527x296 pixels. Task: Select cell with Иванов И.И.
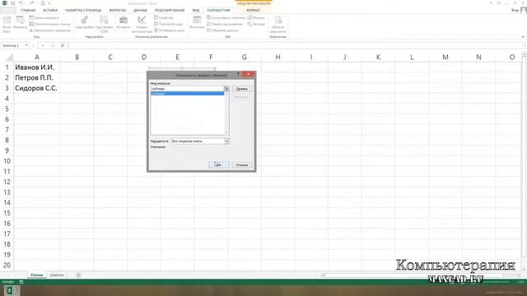coord(37,67)
